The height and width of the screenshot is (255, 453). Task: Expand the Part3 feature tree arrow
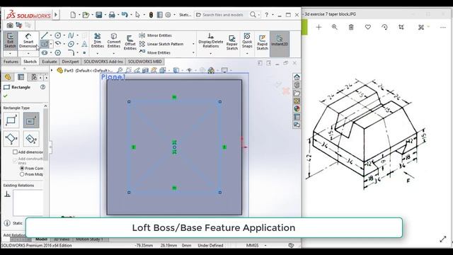point(52,70)
